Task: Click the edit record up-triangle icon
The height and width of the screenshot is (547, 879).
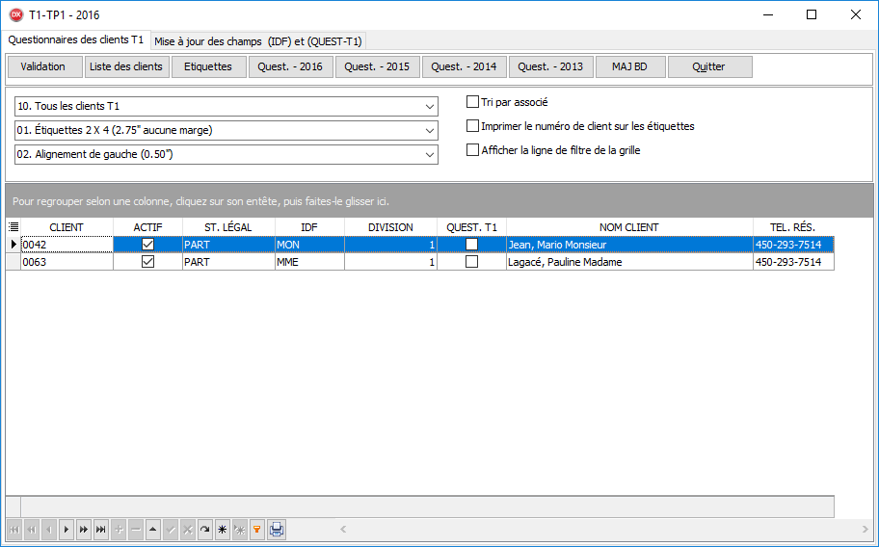Action: point(153,530)
